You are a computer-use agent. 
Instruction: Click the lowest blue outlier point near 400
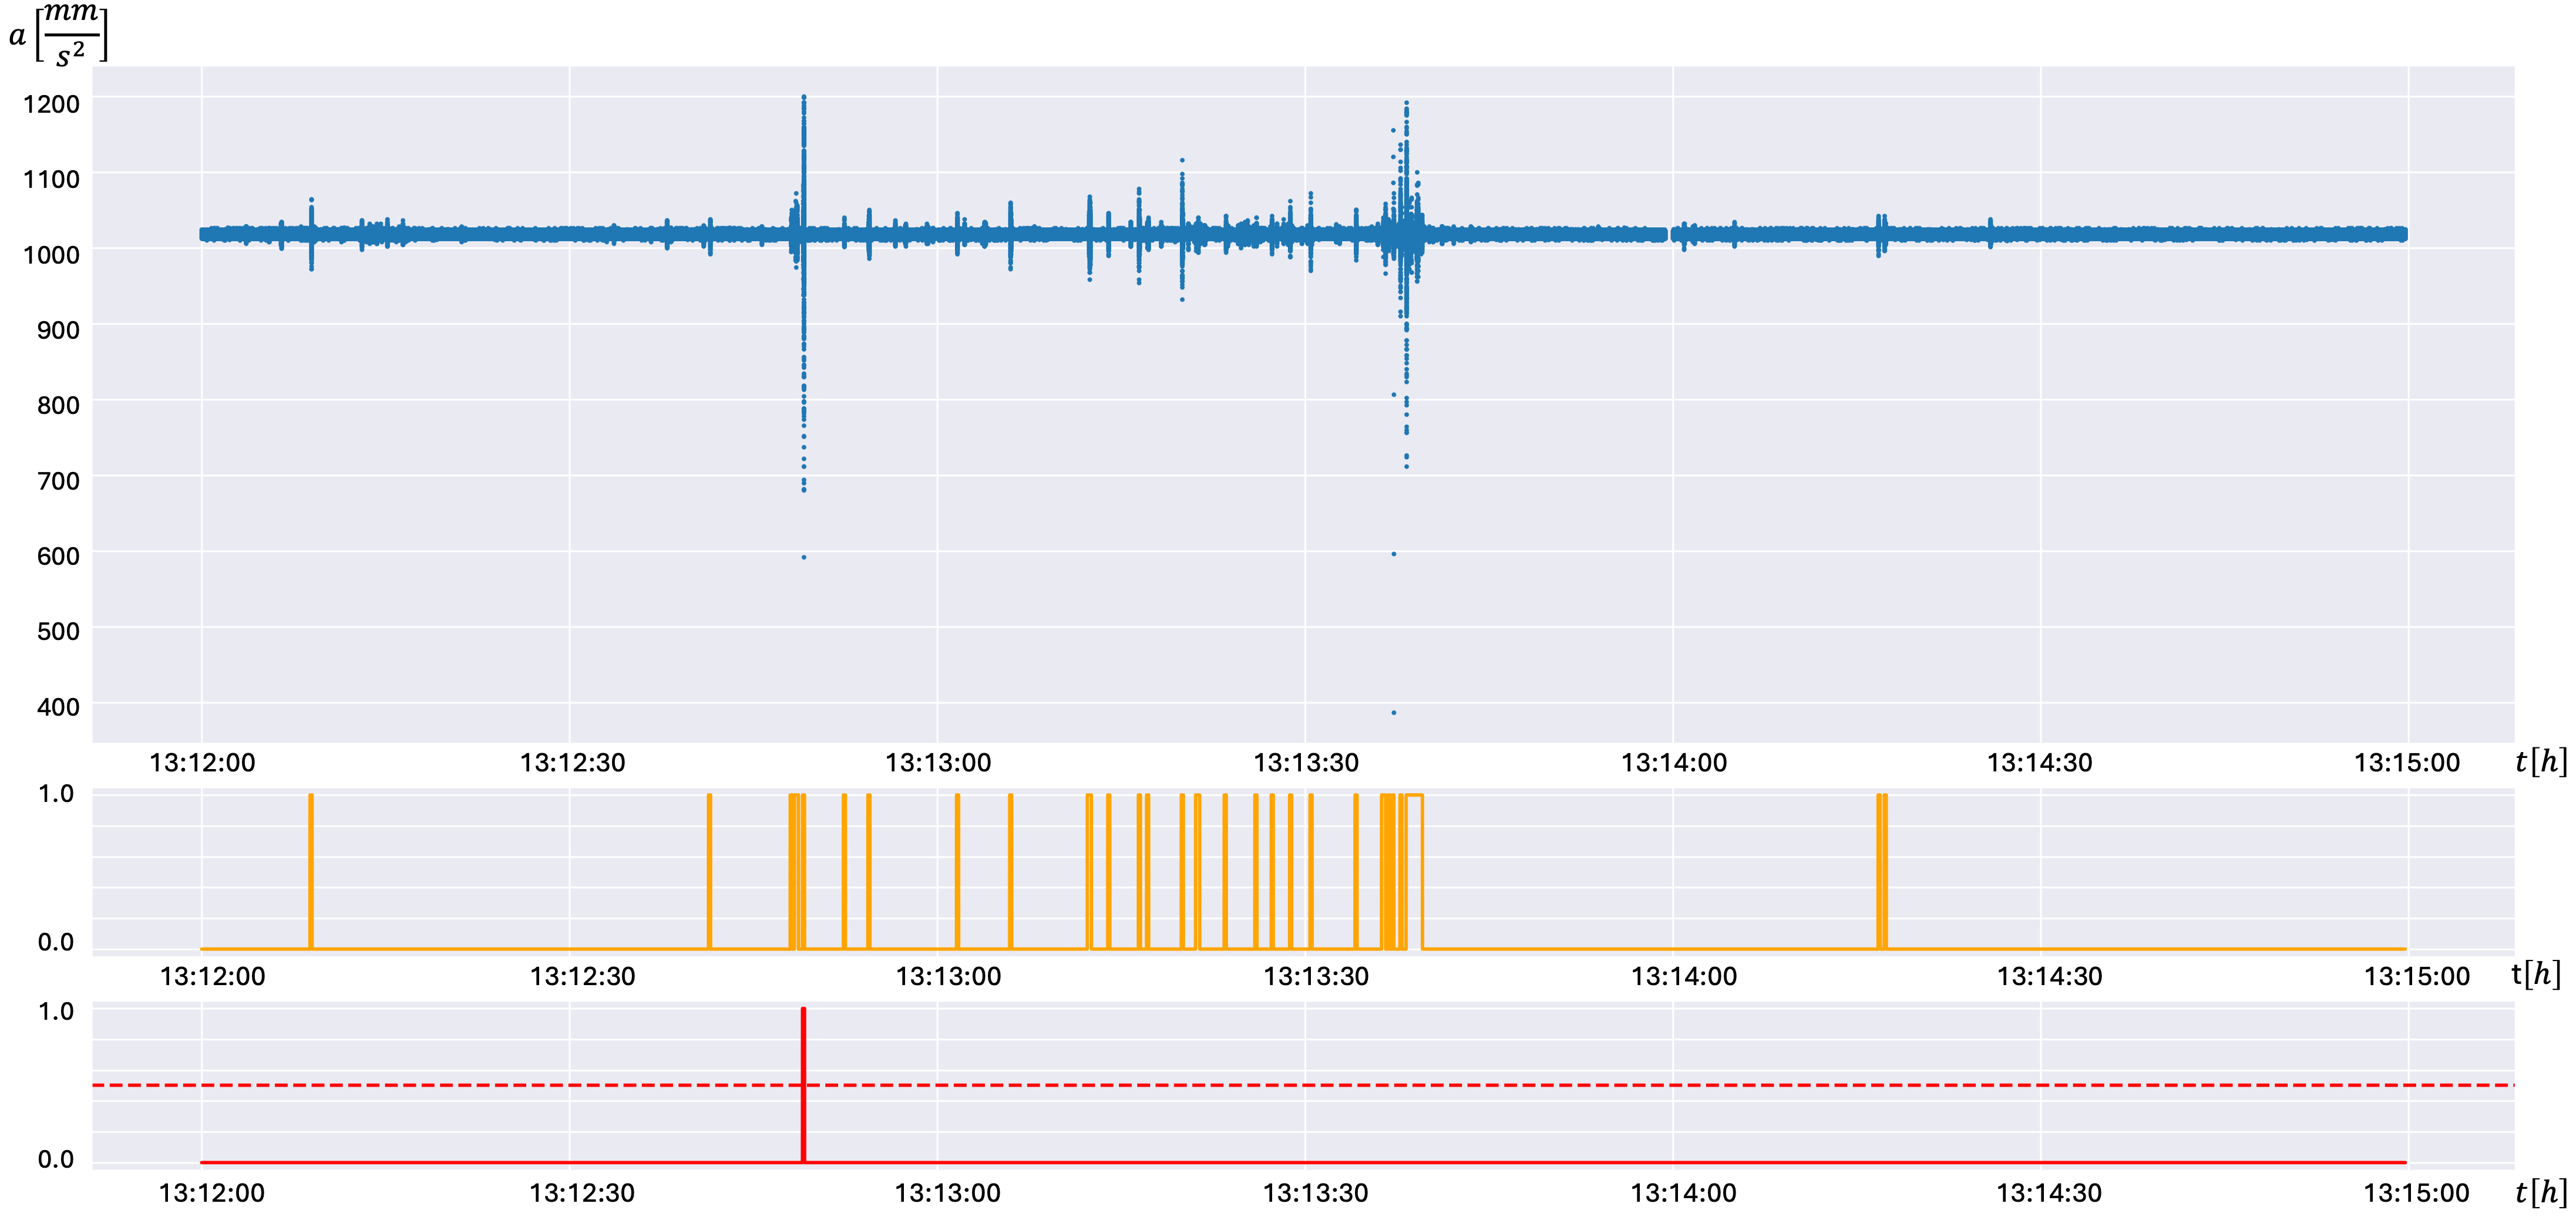(1394, 712)
